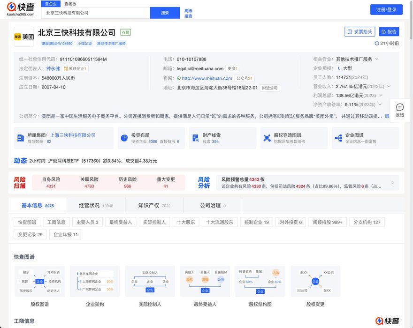
Task: Click the 搜索 button
Action: click(x=165, y=13)
